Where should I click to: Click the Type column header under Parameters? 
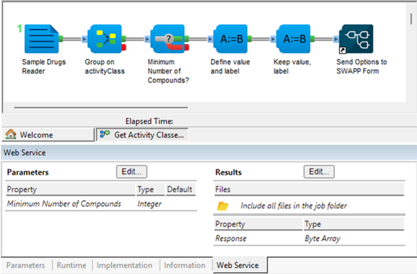(x=150, y=189)
